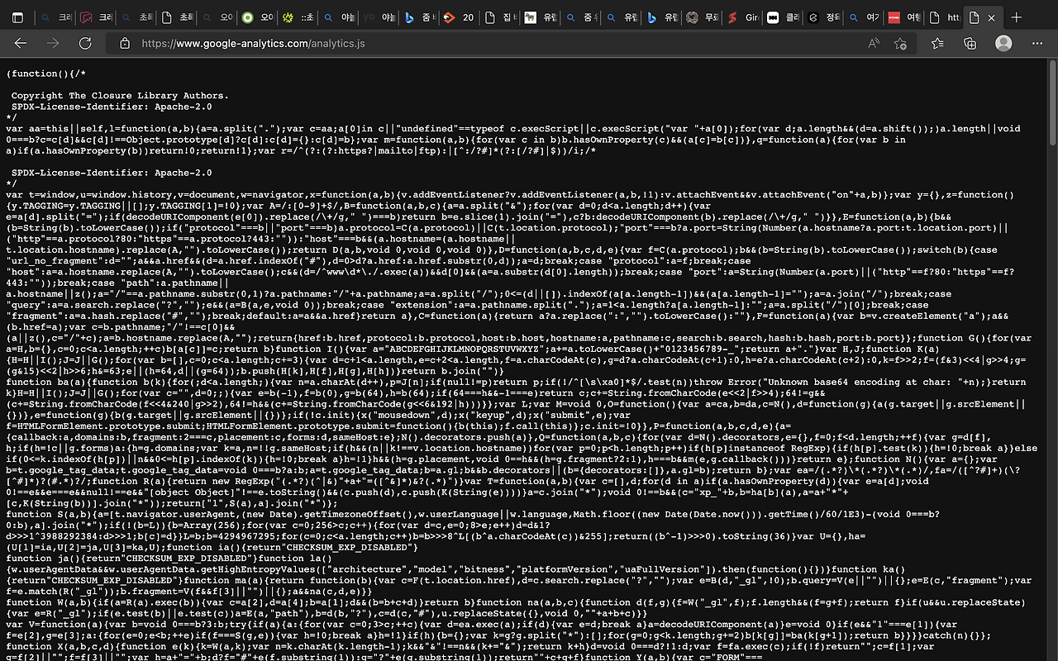Switch to the first search tab '크리'
Viewport: 1058px width, 661px height.
tap(54, 17)
